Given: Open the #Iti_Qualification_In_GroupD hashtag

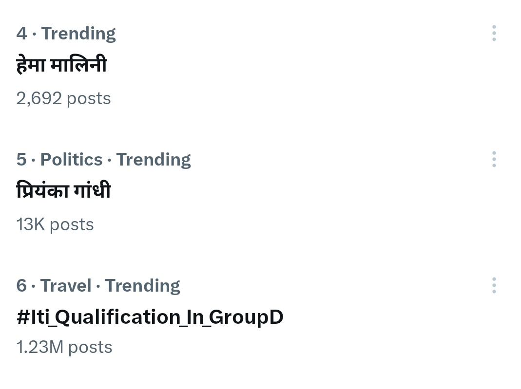Looking at the screenshot, I should tap(150, 317).
